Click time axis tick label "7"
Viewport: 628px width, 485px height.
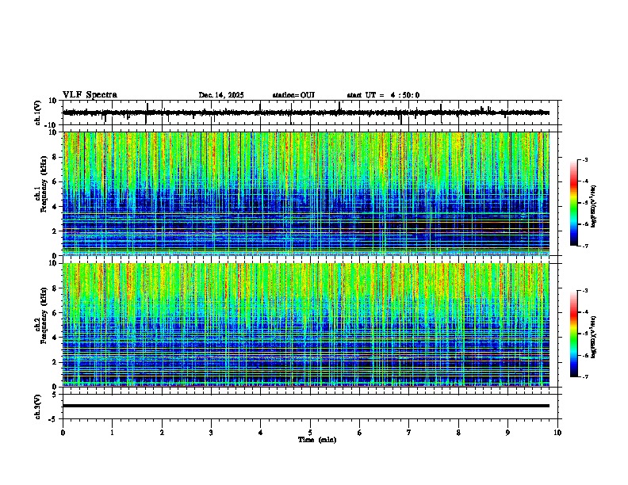pos(409,432)
